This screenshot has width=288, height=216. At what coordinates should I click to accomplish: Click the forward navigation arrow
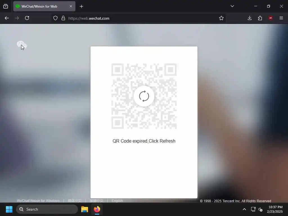[17, 18]
